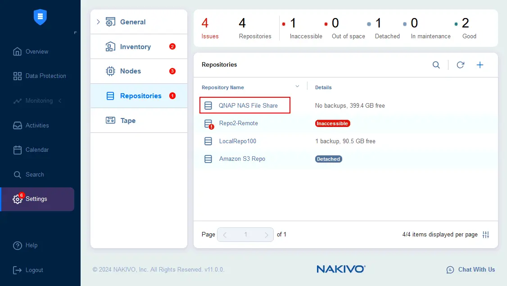
Task: Click the 4 Repositories counter
Action: tap(255, 28)
